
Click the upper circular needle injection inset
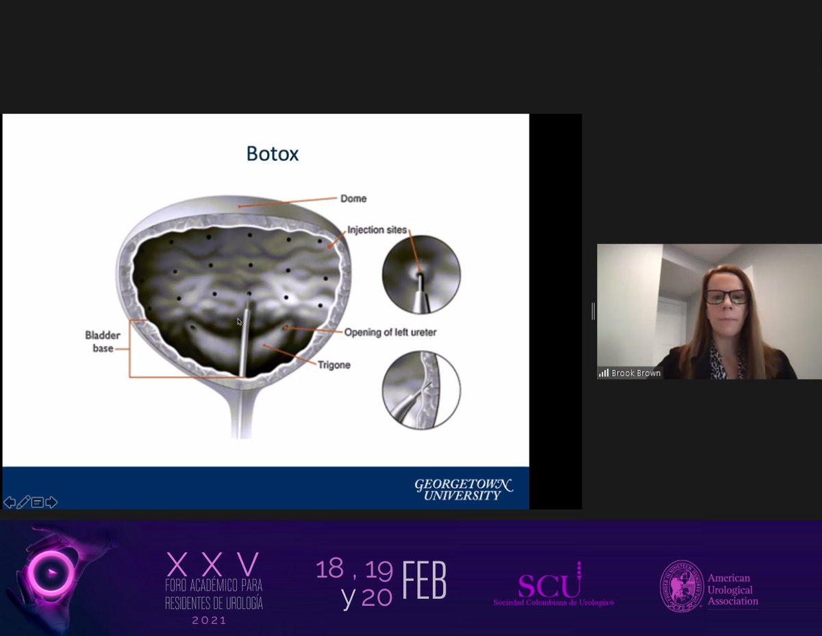[x=421, y=274]
